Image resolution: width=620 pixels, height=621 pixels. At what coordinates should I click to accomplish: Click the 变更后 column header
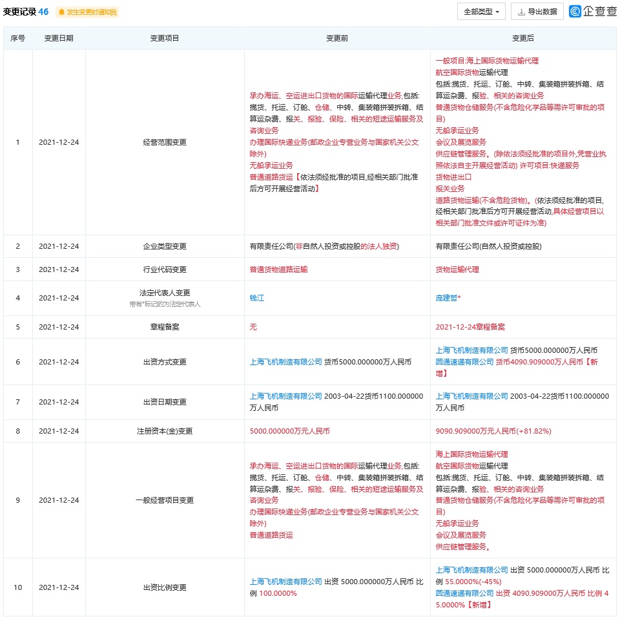[x=523, y=38]
